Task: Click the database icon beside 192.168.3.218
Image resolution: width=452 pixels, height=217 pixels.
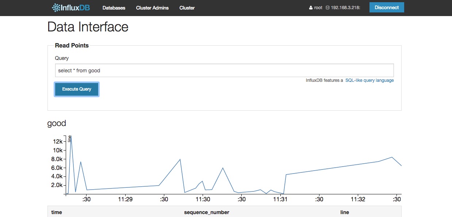Action: tap(327, 8)
